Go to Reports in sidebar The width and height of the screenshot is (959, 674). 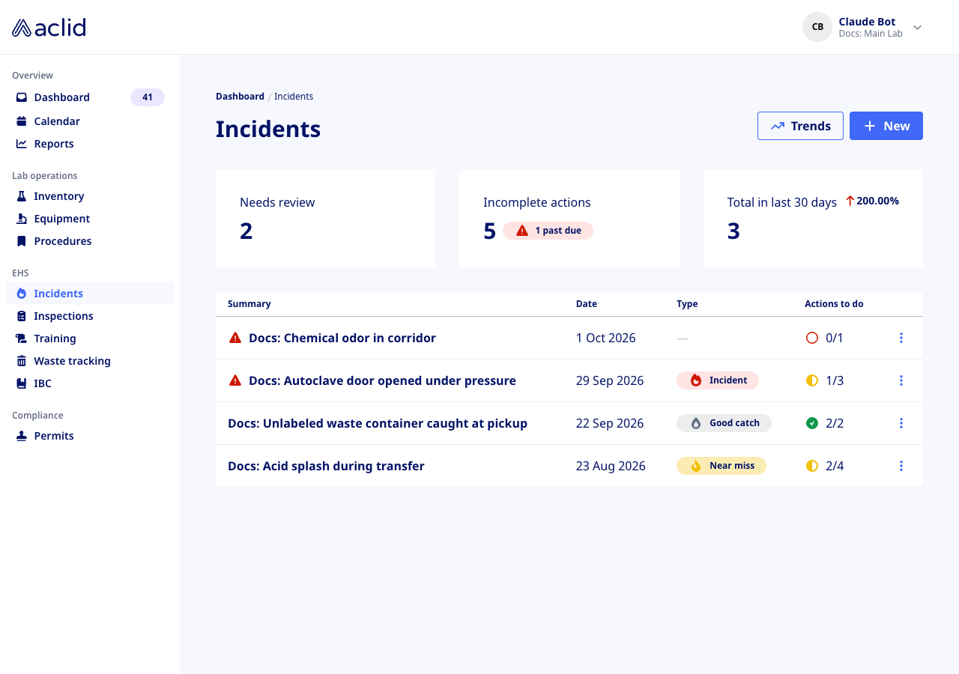(x=90, y=144)
